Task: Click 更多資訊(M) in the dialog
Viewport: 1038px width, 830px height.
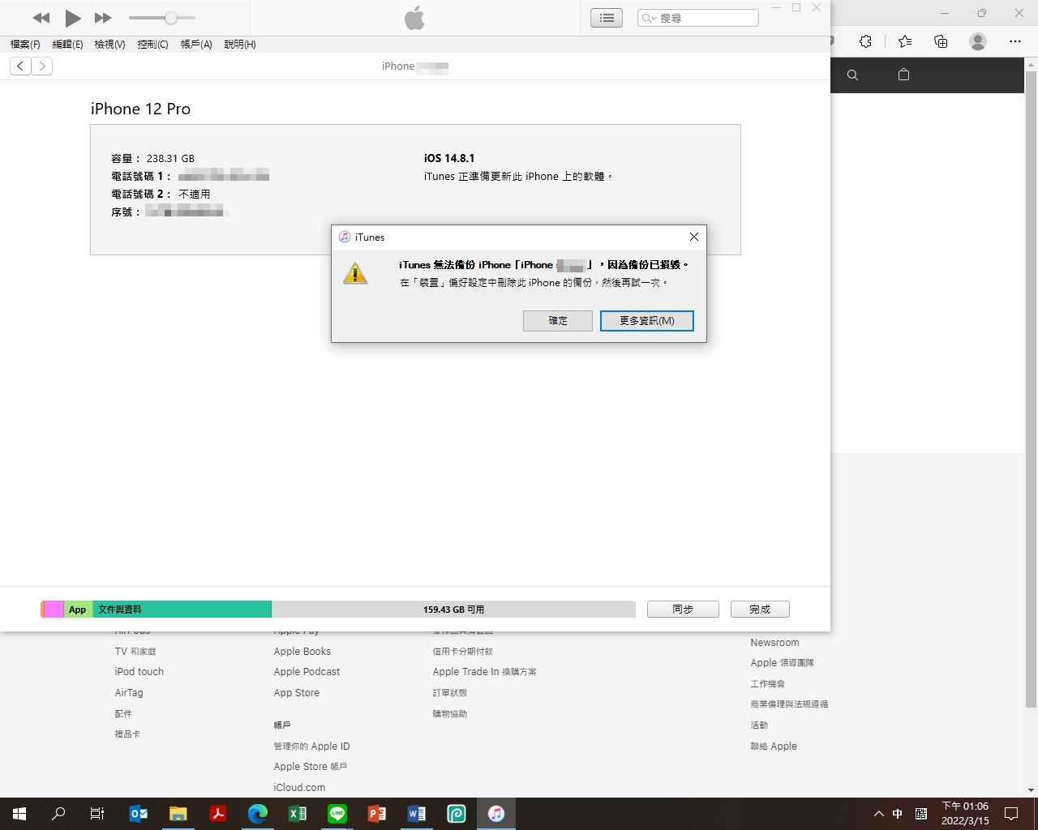Action: coord(647,321)
